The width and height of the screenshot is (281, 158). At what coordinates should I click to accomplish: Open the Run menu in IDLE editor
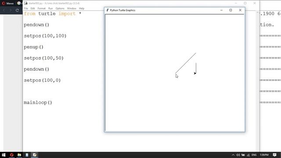(50, 8)
